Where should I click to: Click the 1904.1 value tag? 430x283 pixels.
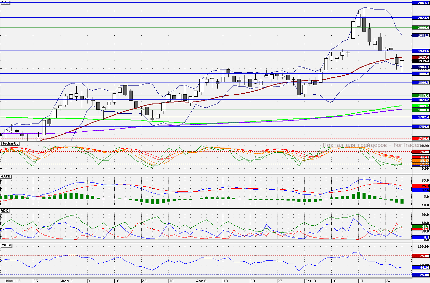(x=421, y=67)
